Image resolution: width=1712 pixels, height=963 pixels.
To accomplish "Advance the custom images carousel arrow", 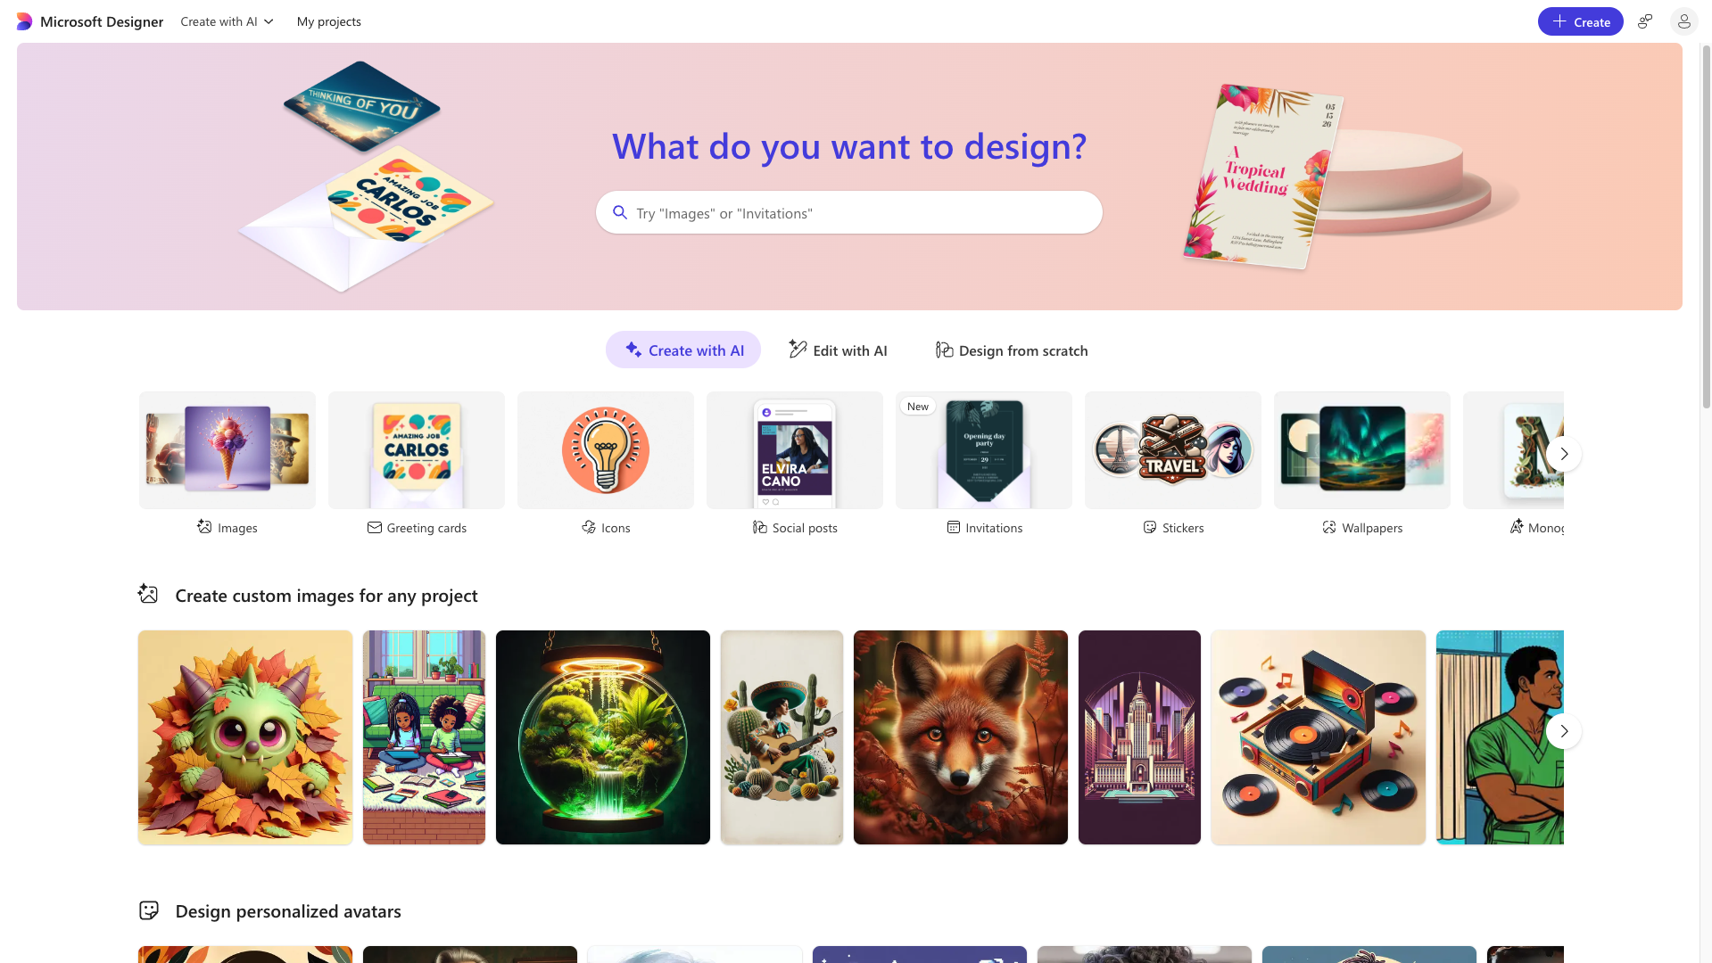I will click(x=1563, y=731).
